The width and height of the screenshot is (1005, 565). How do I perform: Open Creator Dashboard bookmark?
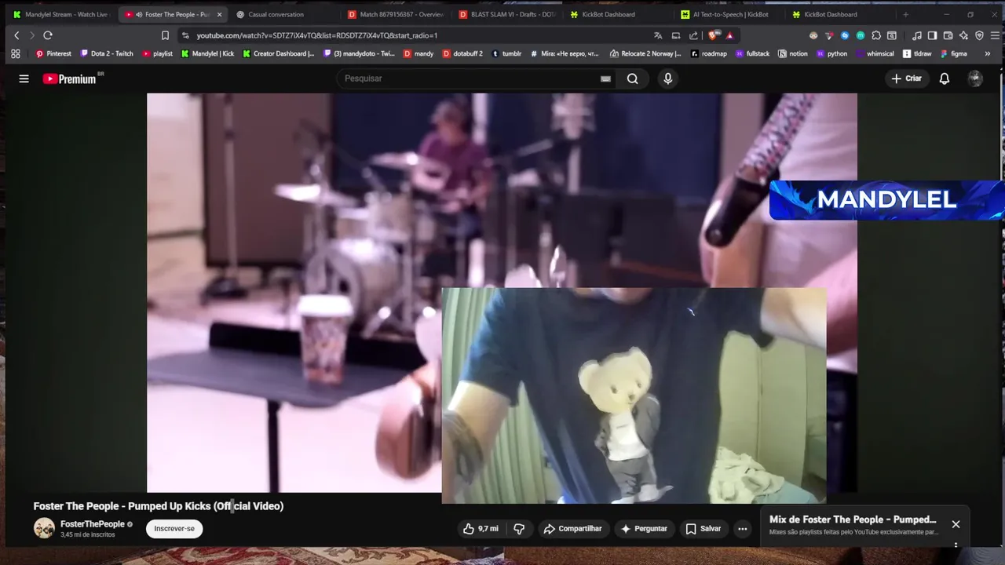[x=278, y=53]
